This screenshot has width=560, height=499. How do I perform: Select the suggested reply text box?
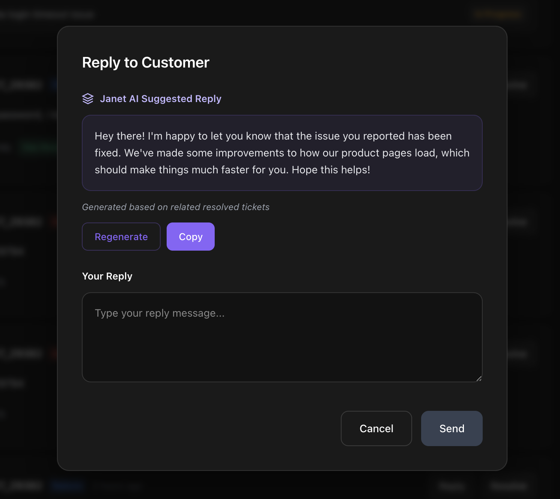282,153
